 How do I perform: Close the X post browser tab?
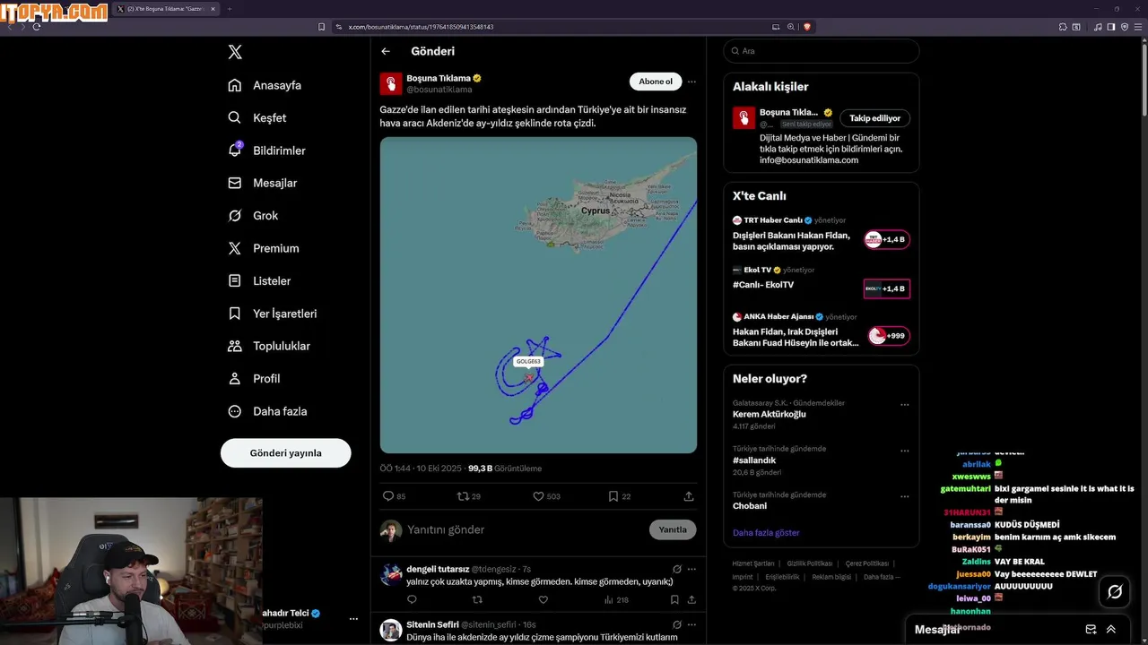(x=213, y=9)
